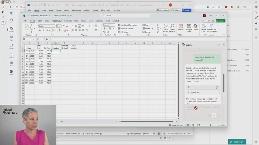Click Create a PDF and Share link
Screen dimensions: 259x145
212,28
